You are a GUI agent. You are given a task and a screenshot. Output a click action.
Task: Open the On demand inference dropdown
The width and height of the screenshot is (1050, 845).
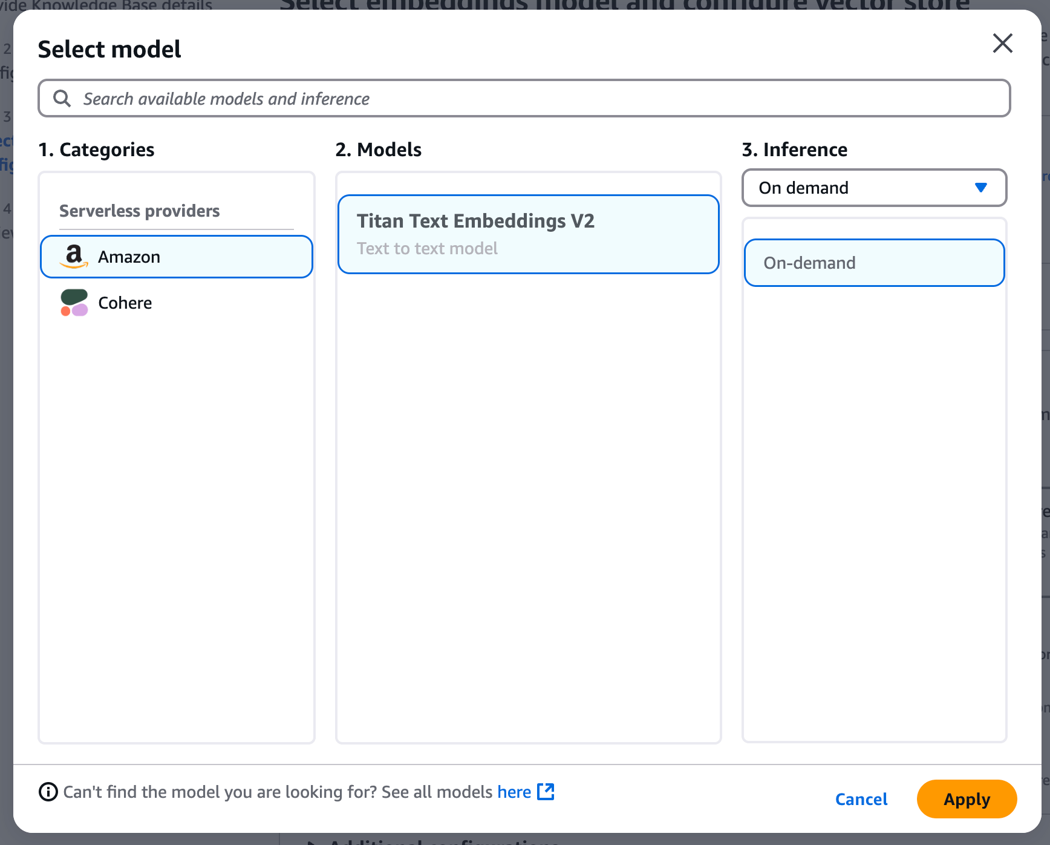(x=873, y=188)
